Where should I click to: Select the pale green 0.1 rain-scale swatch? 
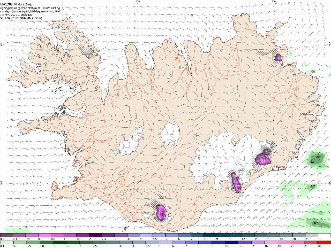click(x=7, y=243)
